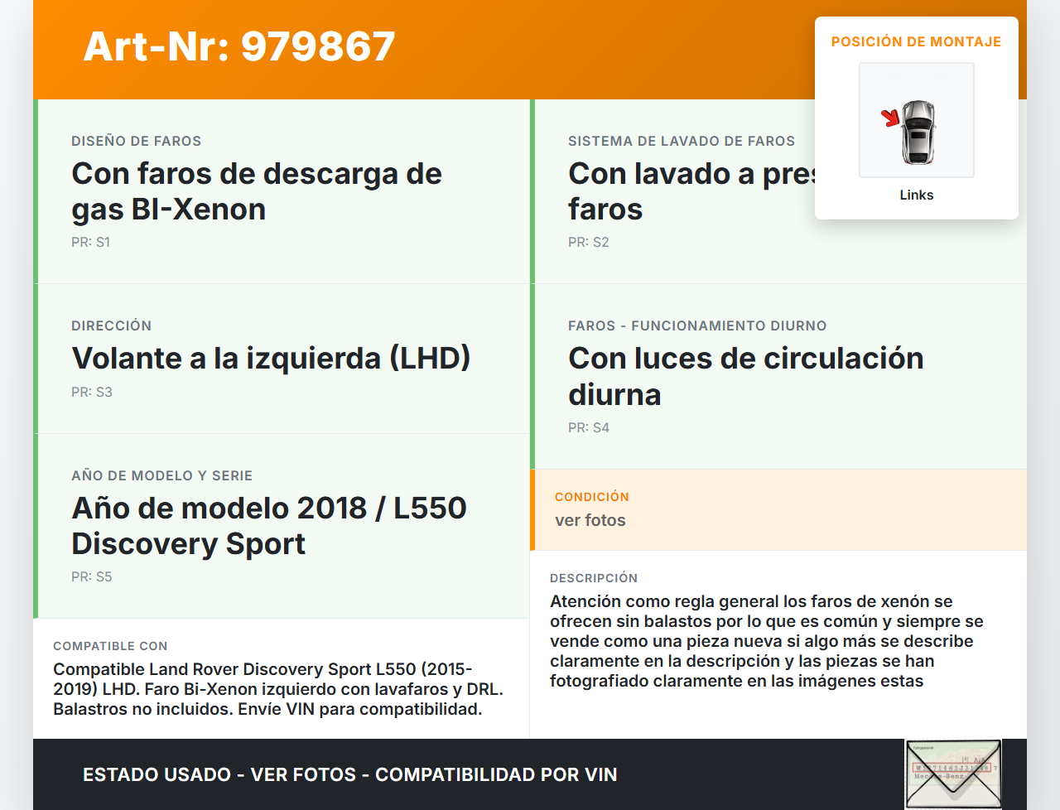Click the "DIRECCIÓN" label
The image size is (1060, 810).
point(112,325)
